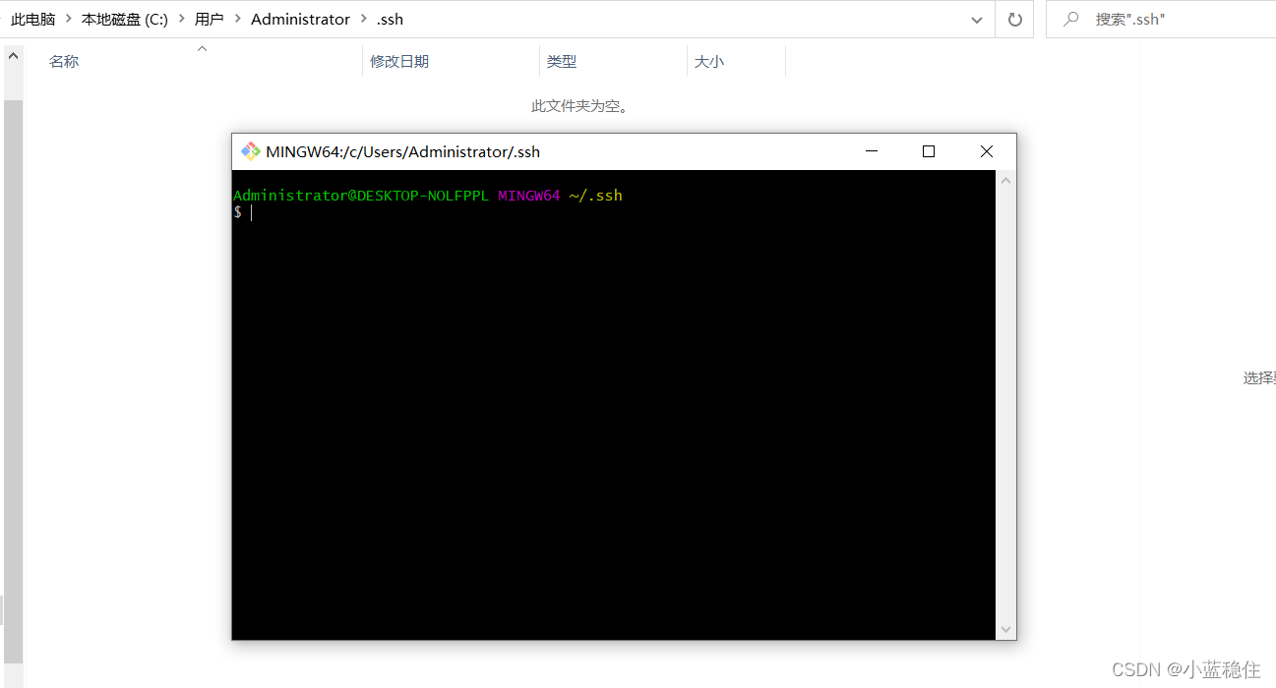1276x688 pixels.
Task: Click the Administrator@DESKTOP-NOLFPPL prompt text
Action: 361,196
